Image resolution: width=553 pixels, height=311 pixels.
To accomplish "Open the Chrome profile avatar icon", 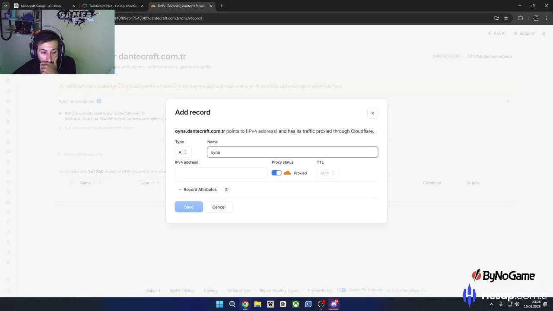I will (536, 18).
